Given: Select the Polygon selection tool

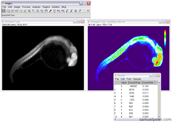Looking at the screenshot, I should (x=12, y=11).
